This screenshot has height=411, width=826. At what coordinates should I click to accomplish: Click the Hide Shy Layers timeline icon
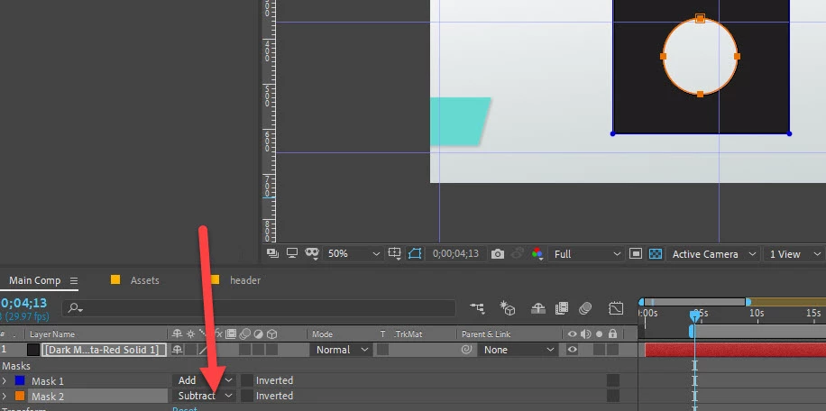pos(537,308)
